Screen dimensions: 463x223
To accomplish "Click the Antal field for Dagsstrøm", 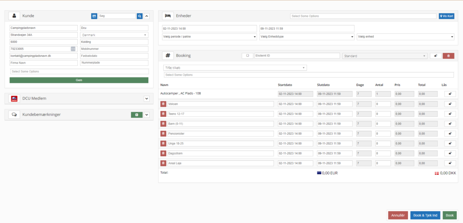I will (x=383, y=153).
